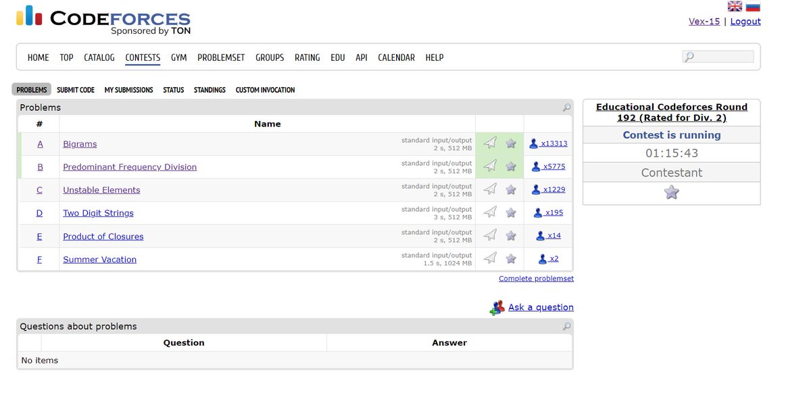Open problem Unstable Elements
811x399 pixels.
[101, 190]
